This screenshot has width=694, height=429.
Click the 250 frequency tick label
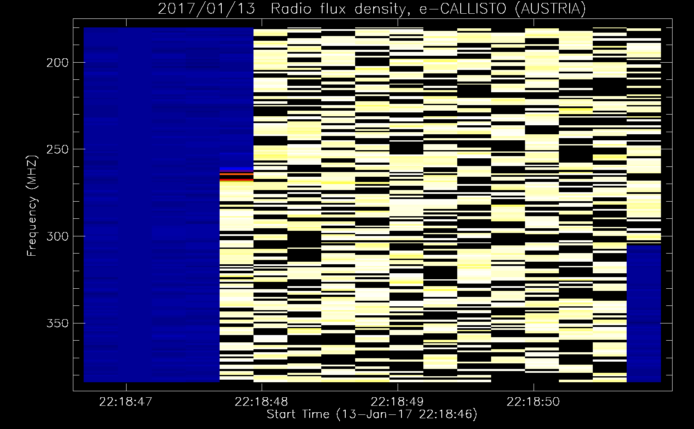57,149
